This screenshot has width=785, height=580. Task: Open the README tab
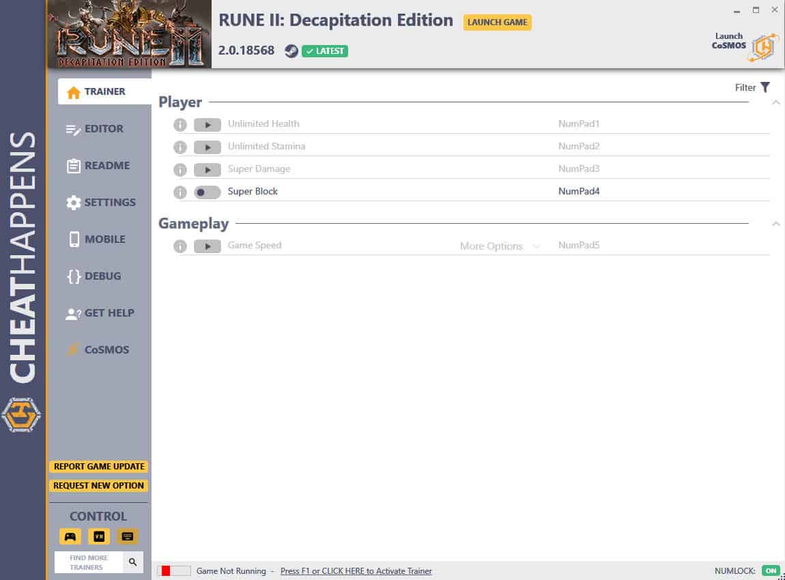98,166
